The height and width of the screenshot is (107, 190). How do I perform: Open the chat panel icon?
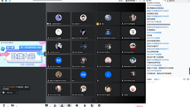coord(69,105)
